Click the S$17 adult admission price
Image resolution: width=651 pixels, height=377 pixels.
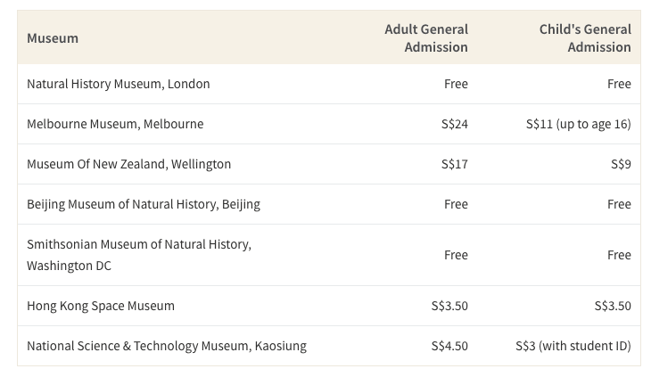coord(455,164)
